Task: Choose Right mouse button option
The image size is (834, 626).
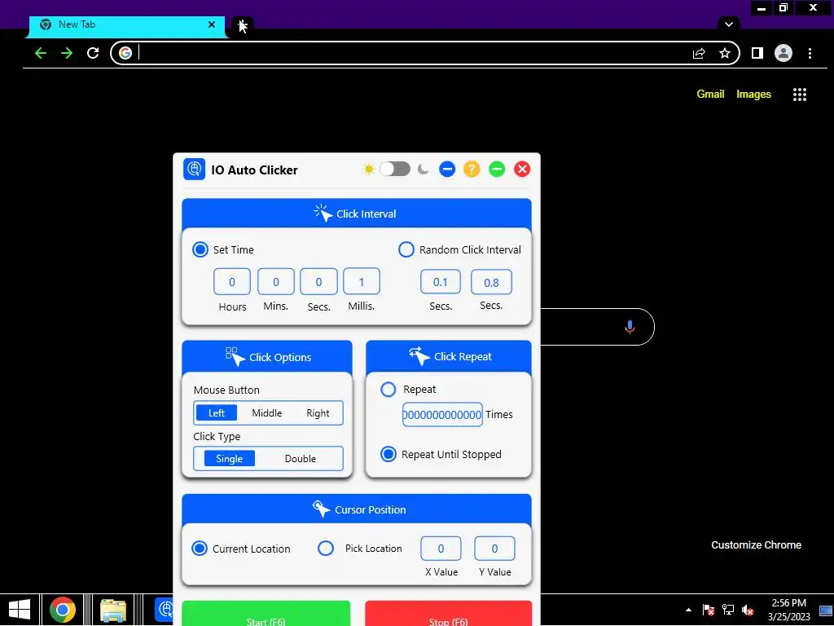Action: click(x=318, y=413)
